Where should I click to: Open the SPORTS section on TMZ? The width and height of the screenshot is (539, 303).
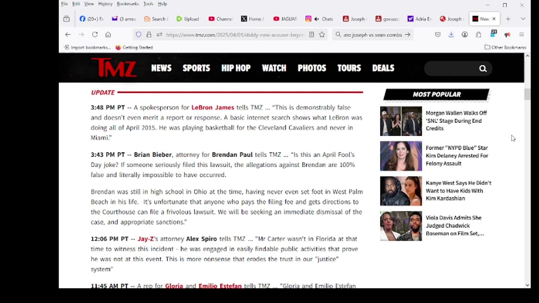[x=196, y=68]
